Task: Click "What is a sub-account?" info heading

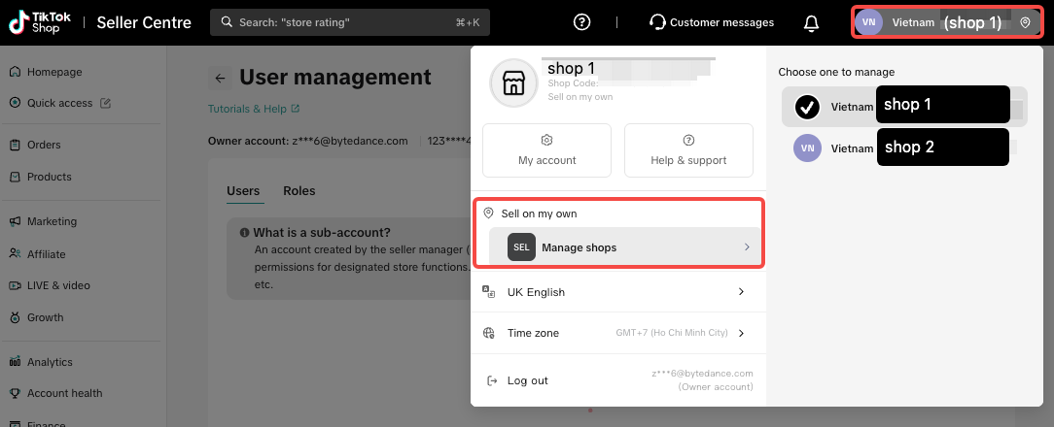Action: click(322, 233)
